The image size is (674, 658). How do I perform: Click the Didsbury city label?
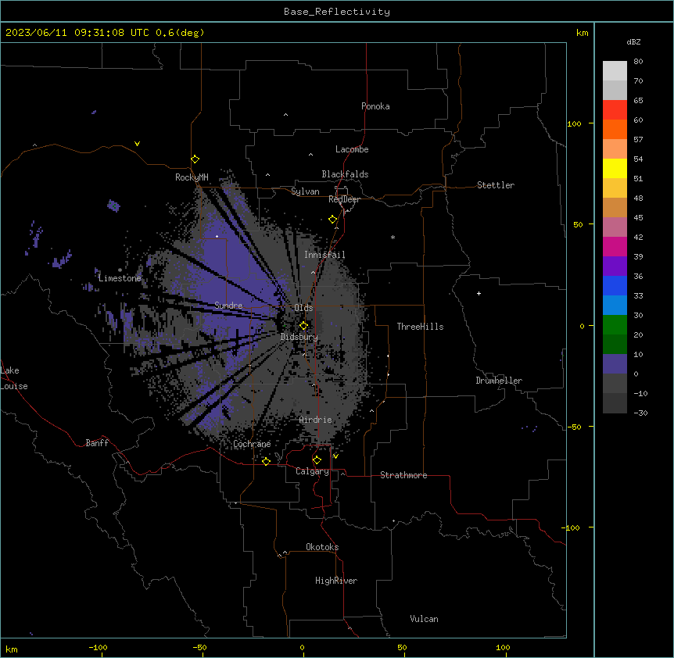coord(299,337)
